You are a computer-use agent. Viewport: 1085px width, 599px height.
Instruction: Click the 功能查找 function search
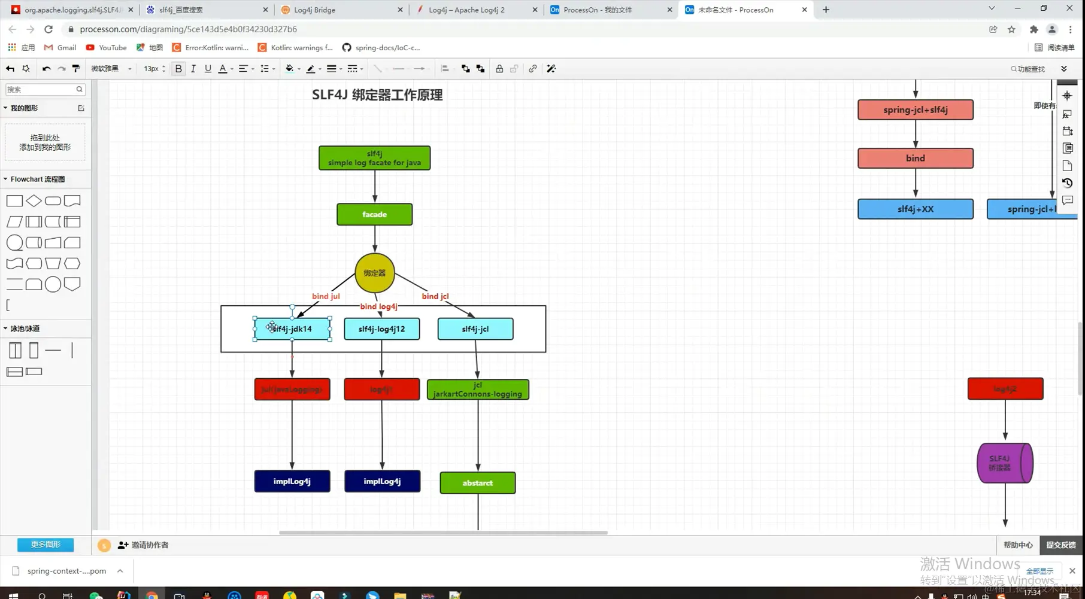click(x=1028, y=69)
